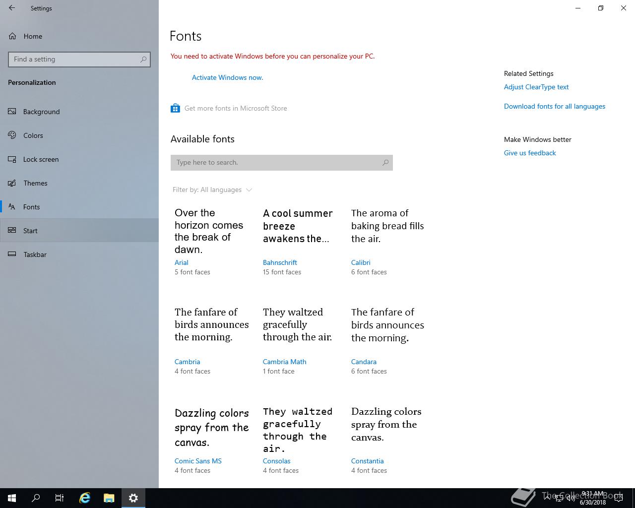Click Activate Windows now link

[227, 77]
